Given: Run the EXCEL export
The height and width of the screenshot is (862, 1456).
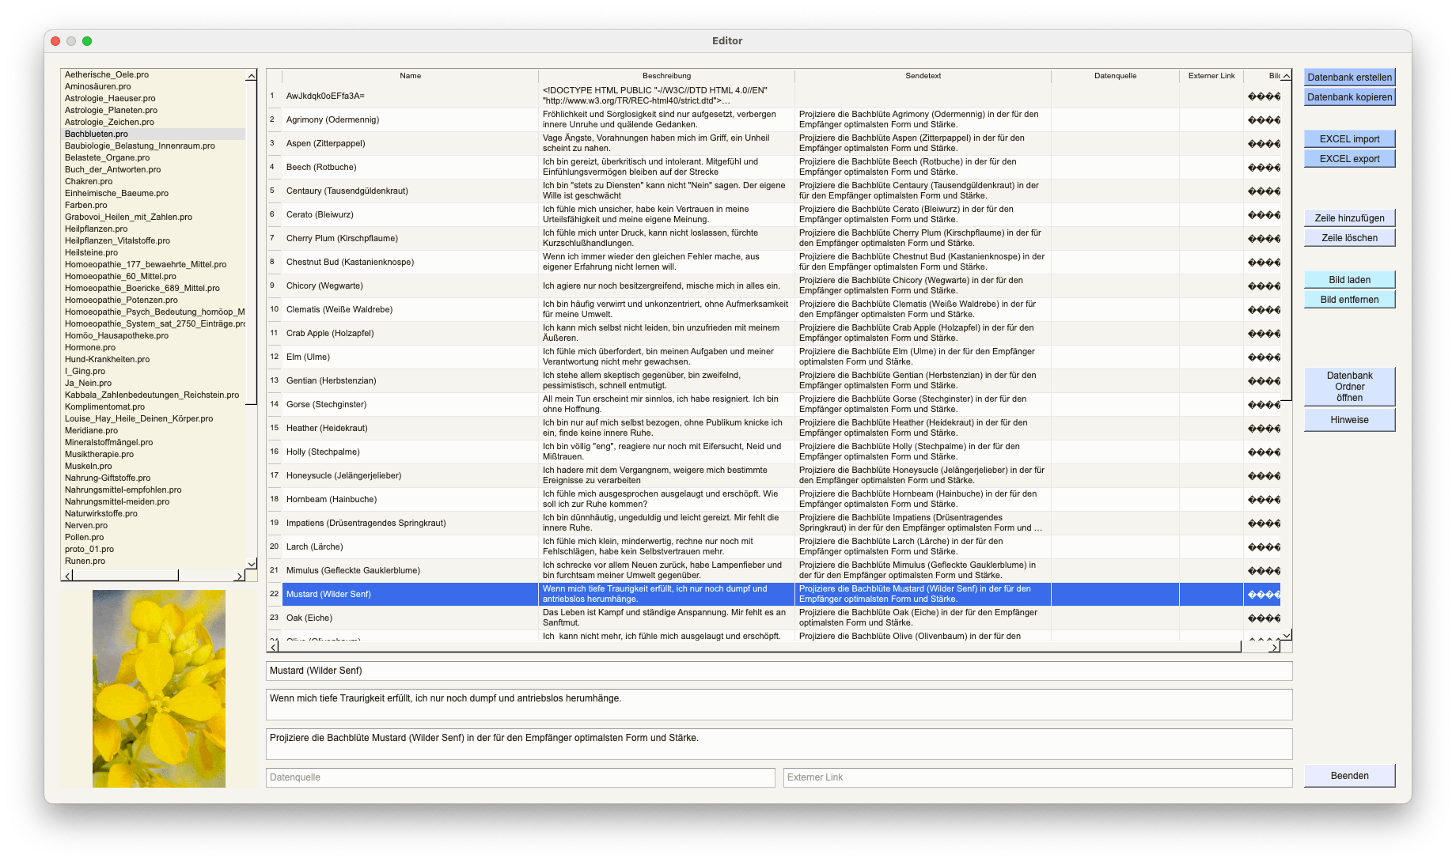Looking at the screenshot, I should coord(1349,159).
